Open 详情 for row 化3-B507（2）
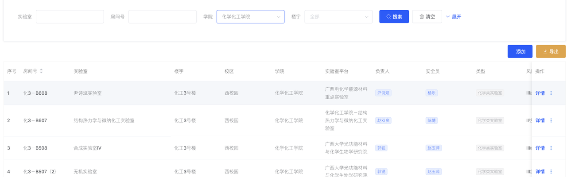Image resolution: width=567 pixels, height=177 pixels. [x=540, y=171]
